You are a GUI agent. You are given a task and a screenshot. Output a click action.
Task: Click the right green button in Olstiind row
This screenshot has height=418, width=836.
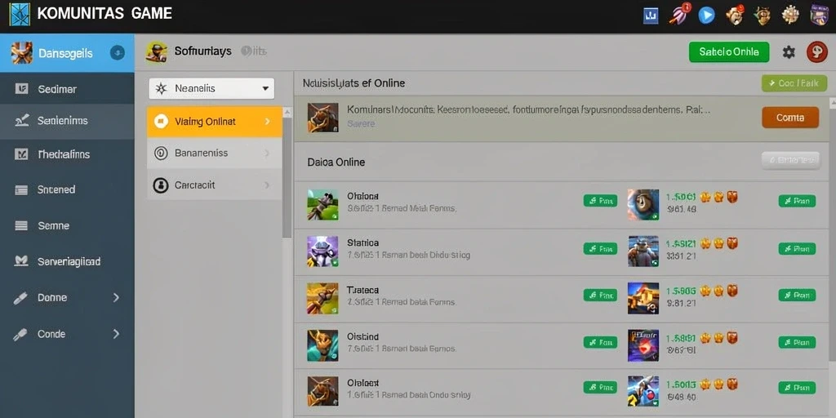pos(797,342)
